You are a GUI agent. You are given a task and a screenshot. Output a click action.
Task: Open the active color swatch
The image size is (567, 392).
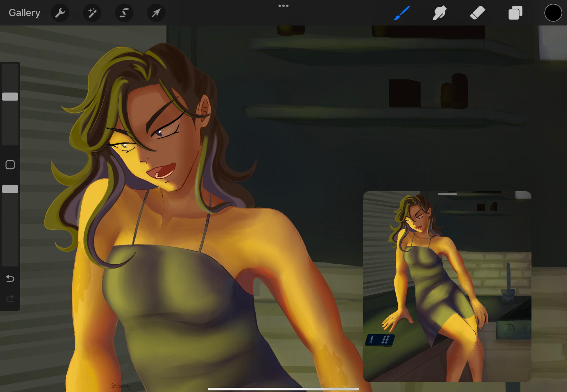553,13
